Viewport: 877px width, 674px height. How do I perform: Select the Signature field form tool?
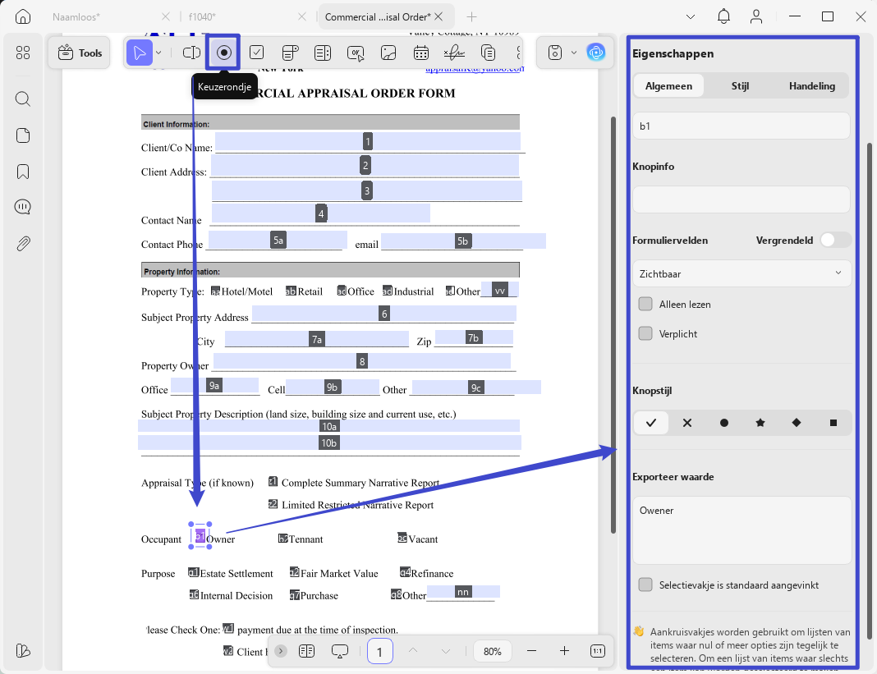tap(454, 53)
